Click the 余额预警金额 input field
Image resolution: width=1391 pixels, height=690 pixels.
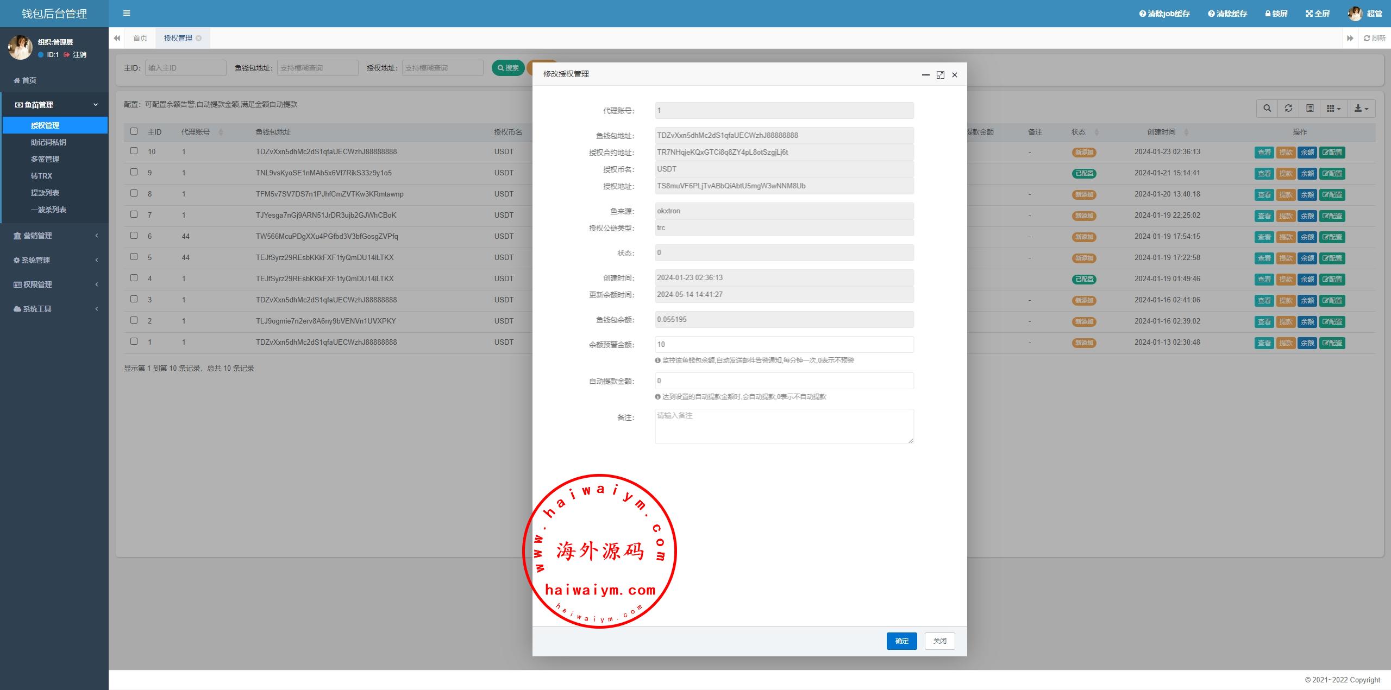784,344
